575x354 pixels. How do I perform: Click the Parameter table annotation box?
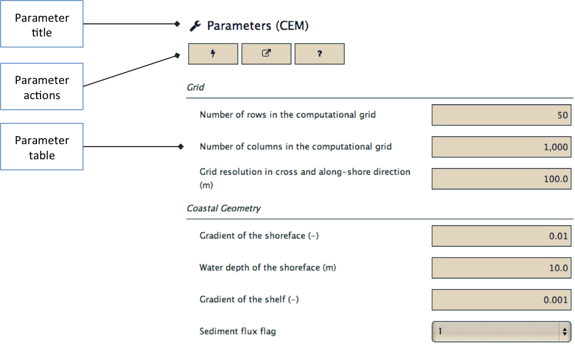42,147
